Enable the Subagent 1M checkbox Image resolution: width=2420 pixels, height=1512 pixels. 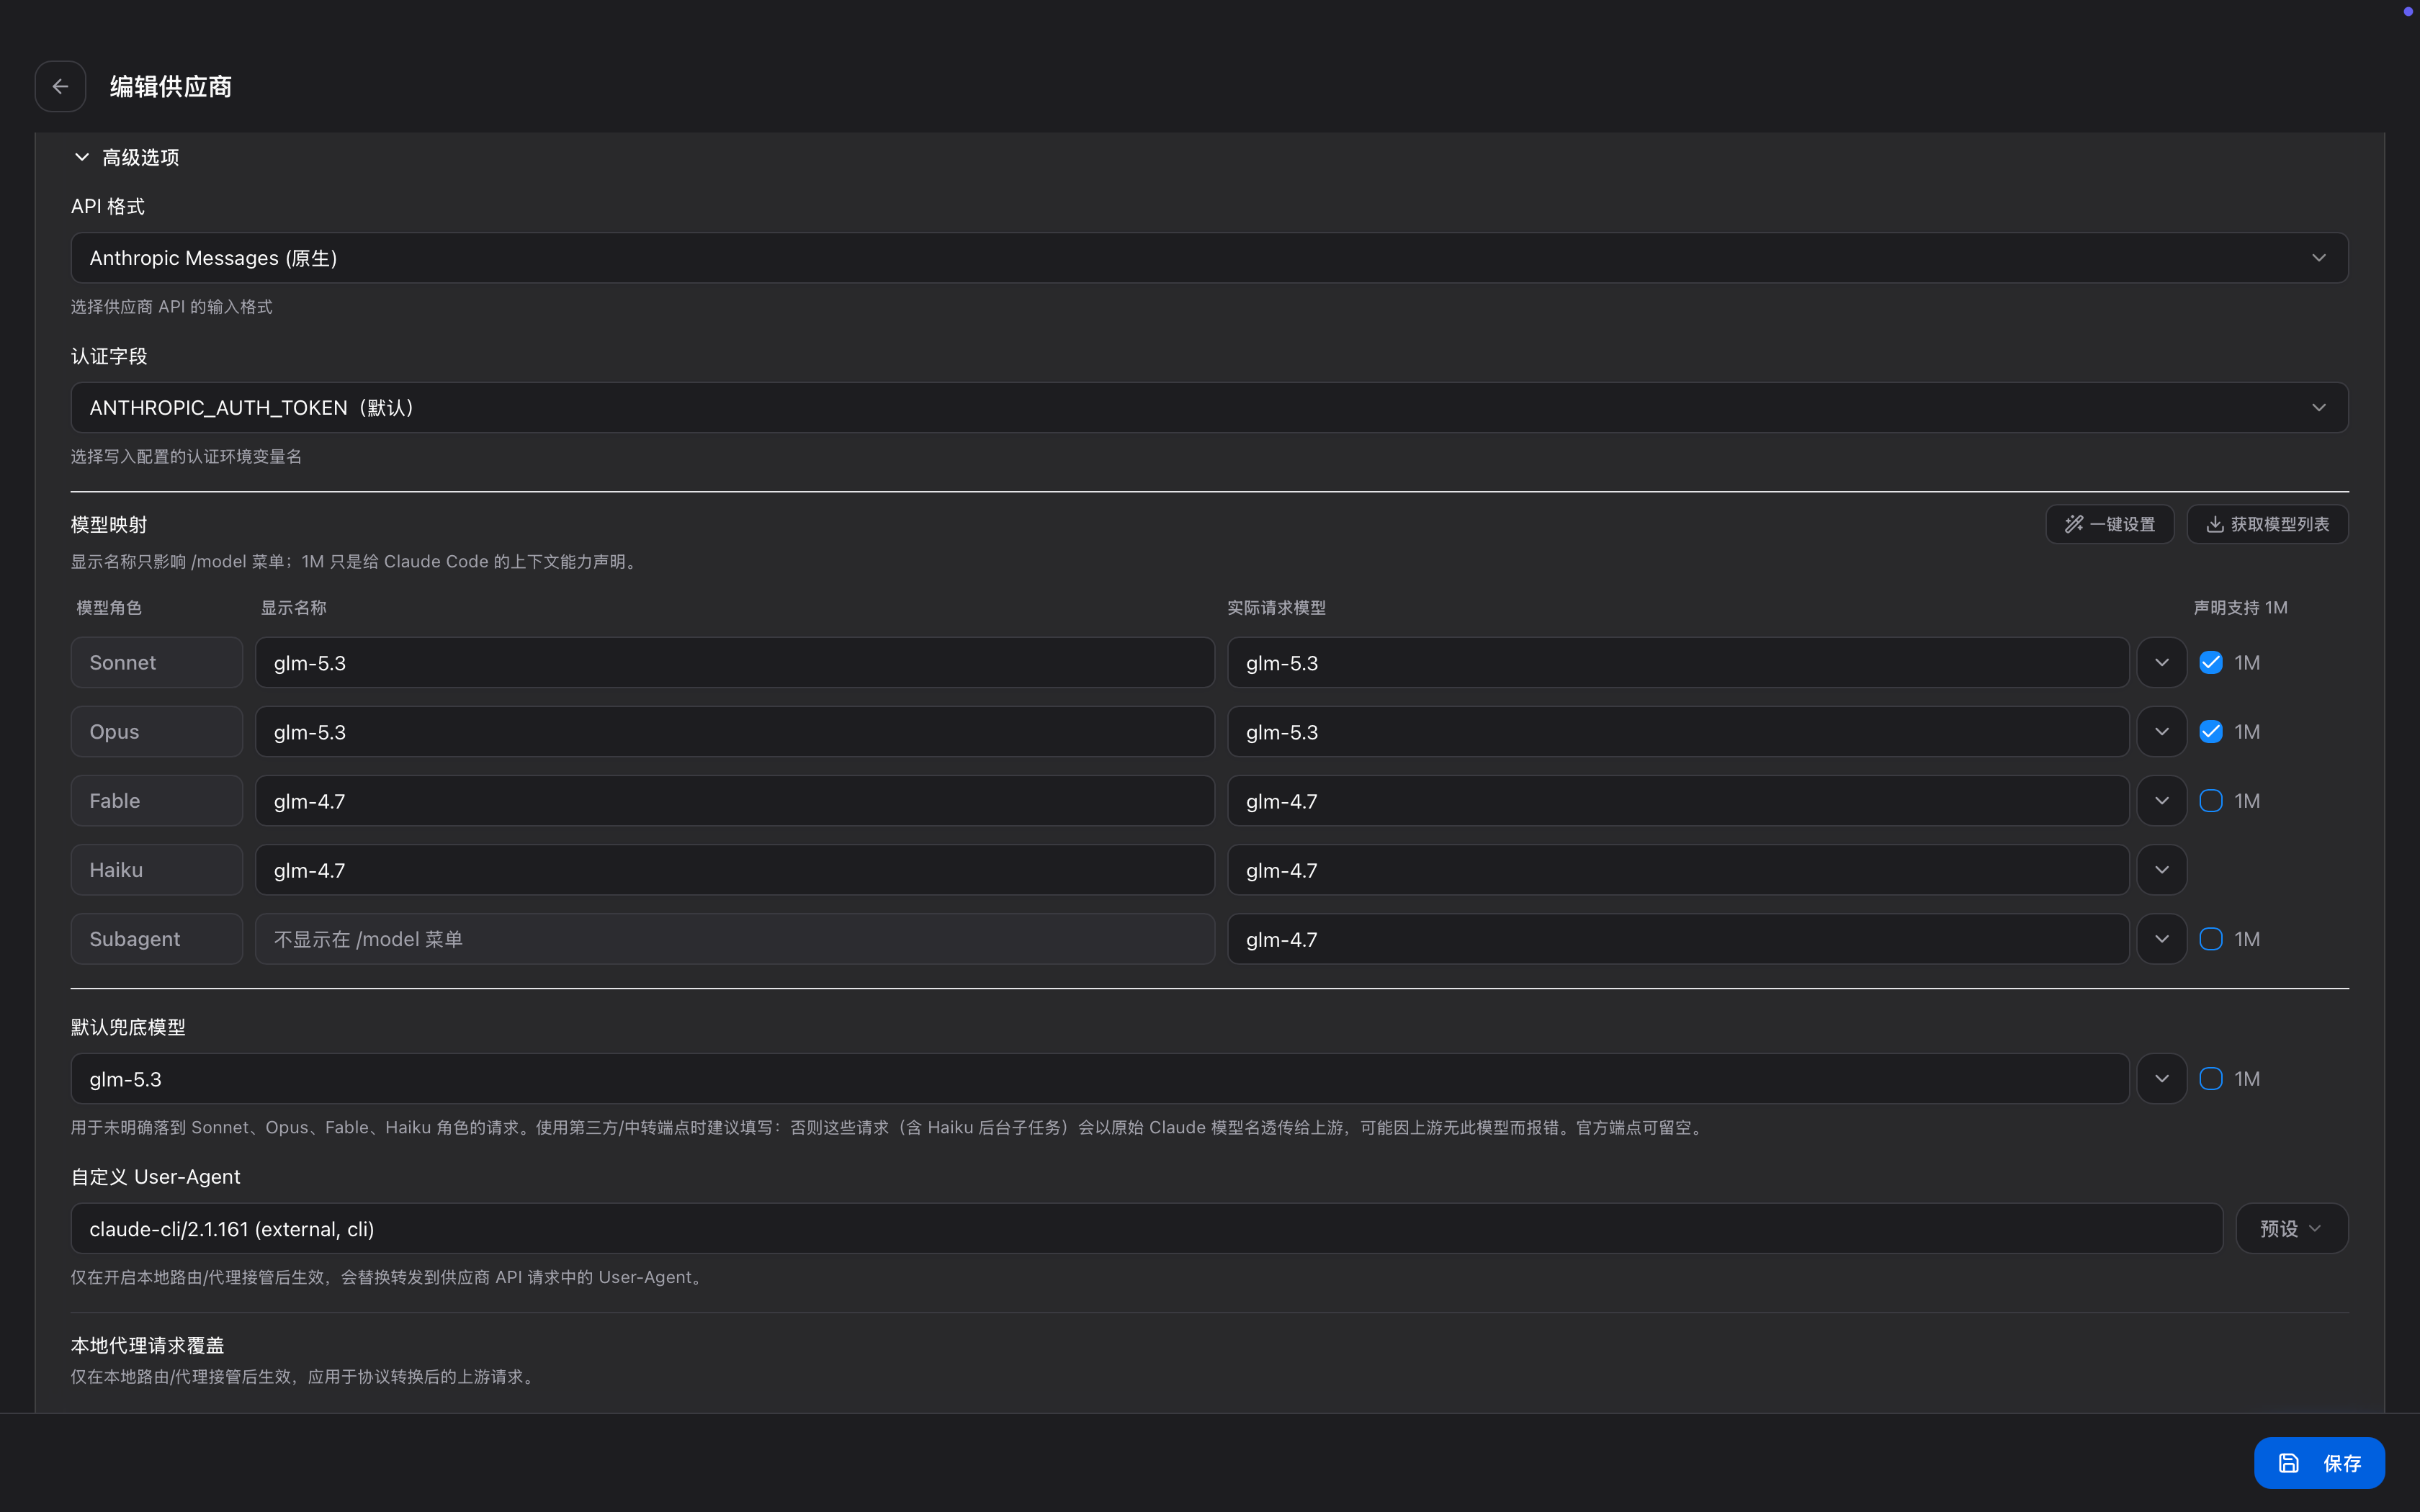pyautogui.click(x=2211, y=939)
